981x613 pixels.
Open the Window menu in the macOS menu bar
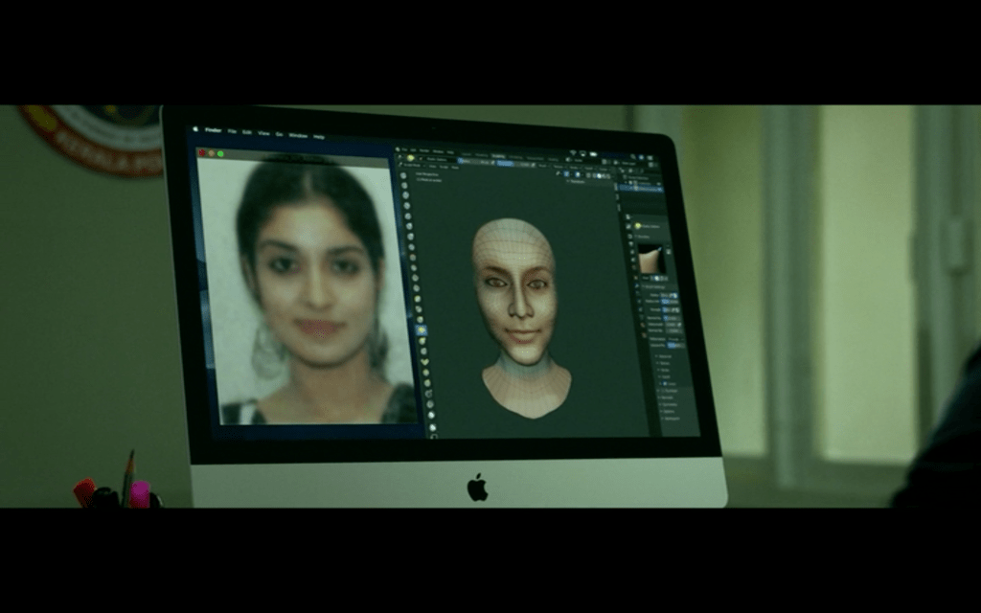coord(297,134)
